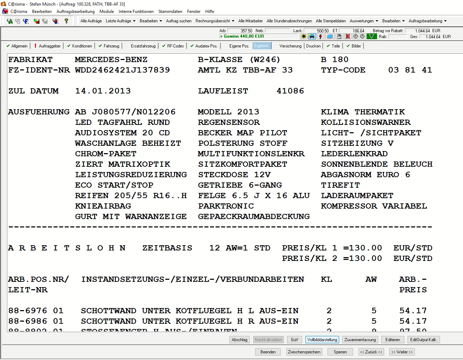The height and width of the screenshot is (360, 463).
Task: Switch to the Konditionen tab
Action: pyautogui.click(x=80, y=46)
